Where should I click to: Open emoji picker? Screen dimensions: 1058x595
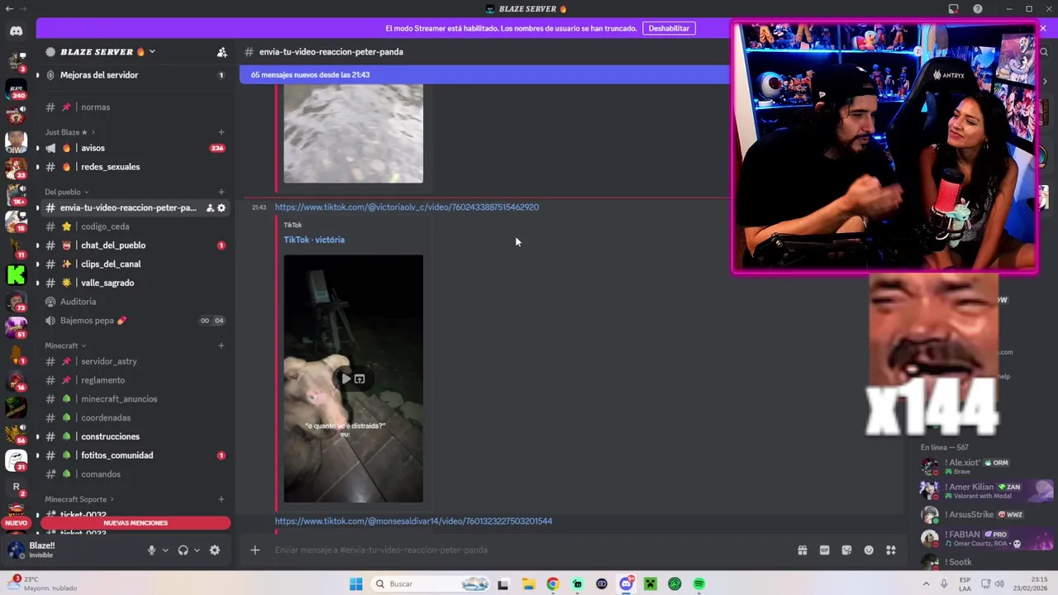[869, 550]
